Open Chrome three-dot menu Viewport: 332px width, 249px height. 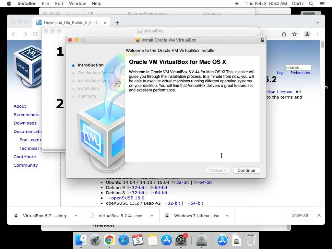318,34
